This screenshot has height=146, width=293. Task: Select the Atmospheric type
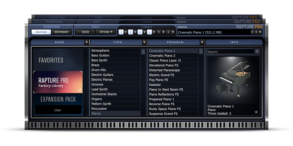point(115,50)
